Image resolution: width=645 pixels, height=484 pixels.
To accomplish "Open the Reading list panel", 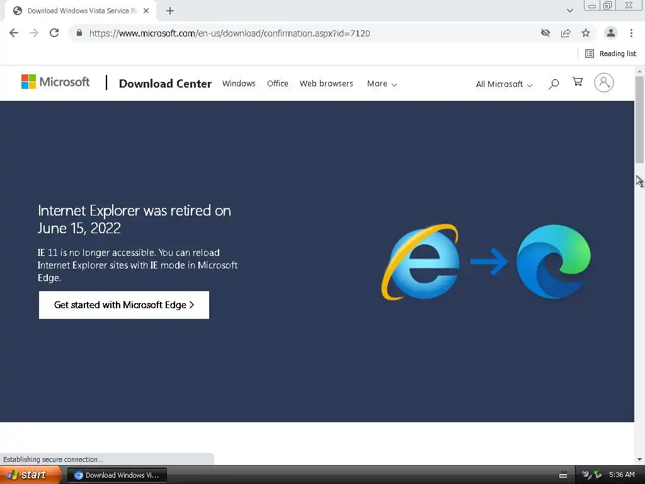I will [x=611, y=54].
